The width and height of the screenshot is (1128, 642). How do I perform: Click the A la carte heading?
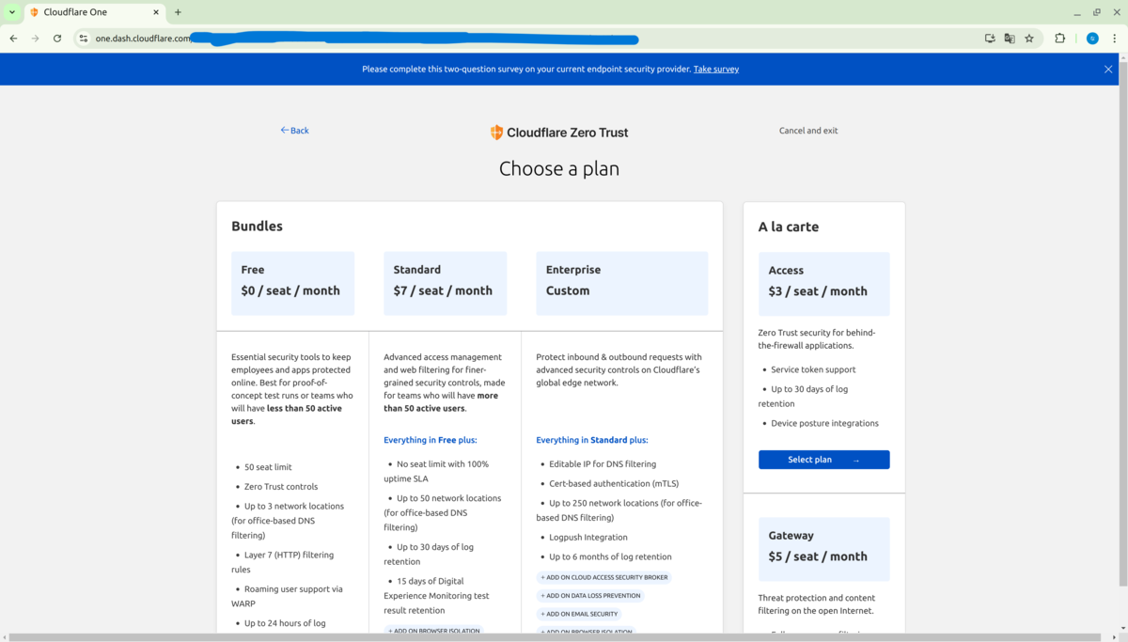(x=788, y=227)
